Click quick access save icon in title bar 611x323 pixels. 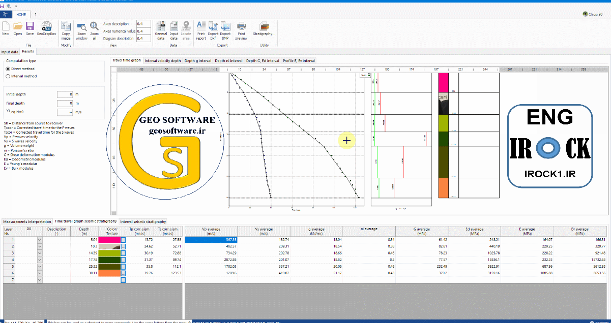3,6
